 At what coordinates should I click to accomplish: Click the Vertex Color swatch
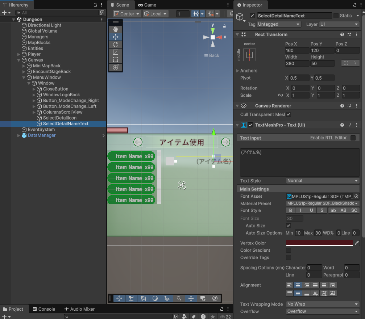click(319, 243)
